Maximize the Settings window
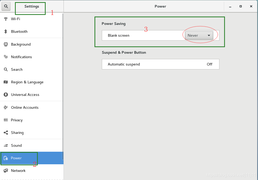 [241, 6]
